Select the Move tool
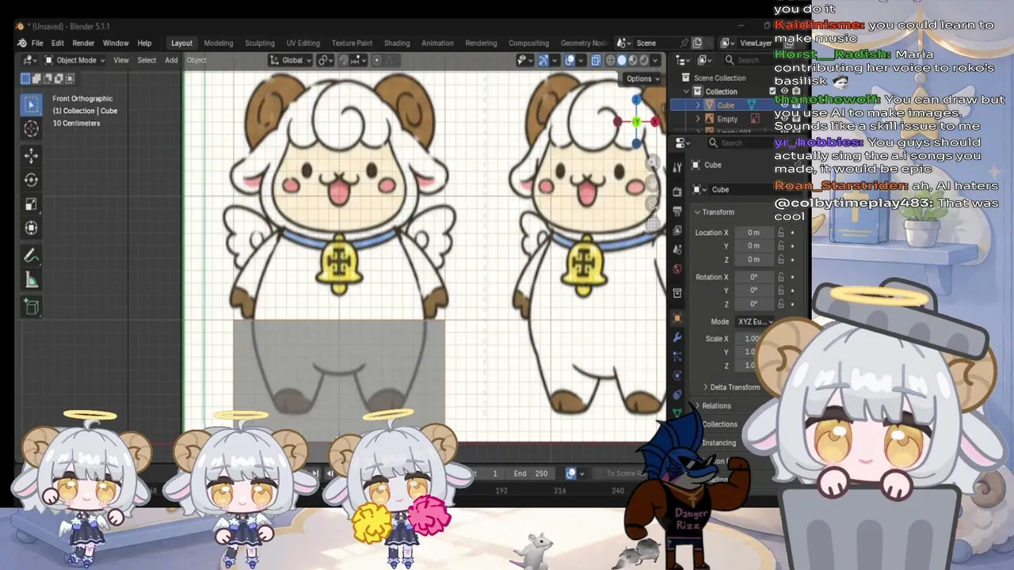1014x570 pixels. [32, 156]
